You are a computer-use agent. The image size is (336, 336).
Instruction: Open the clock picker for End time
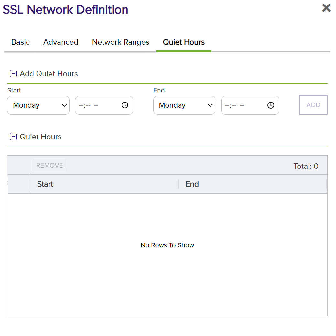271,105
